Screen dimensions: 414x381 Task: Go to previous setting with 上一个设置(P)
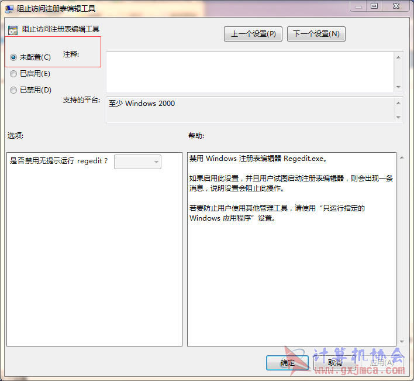click(253, 34)
